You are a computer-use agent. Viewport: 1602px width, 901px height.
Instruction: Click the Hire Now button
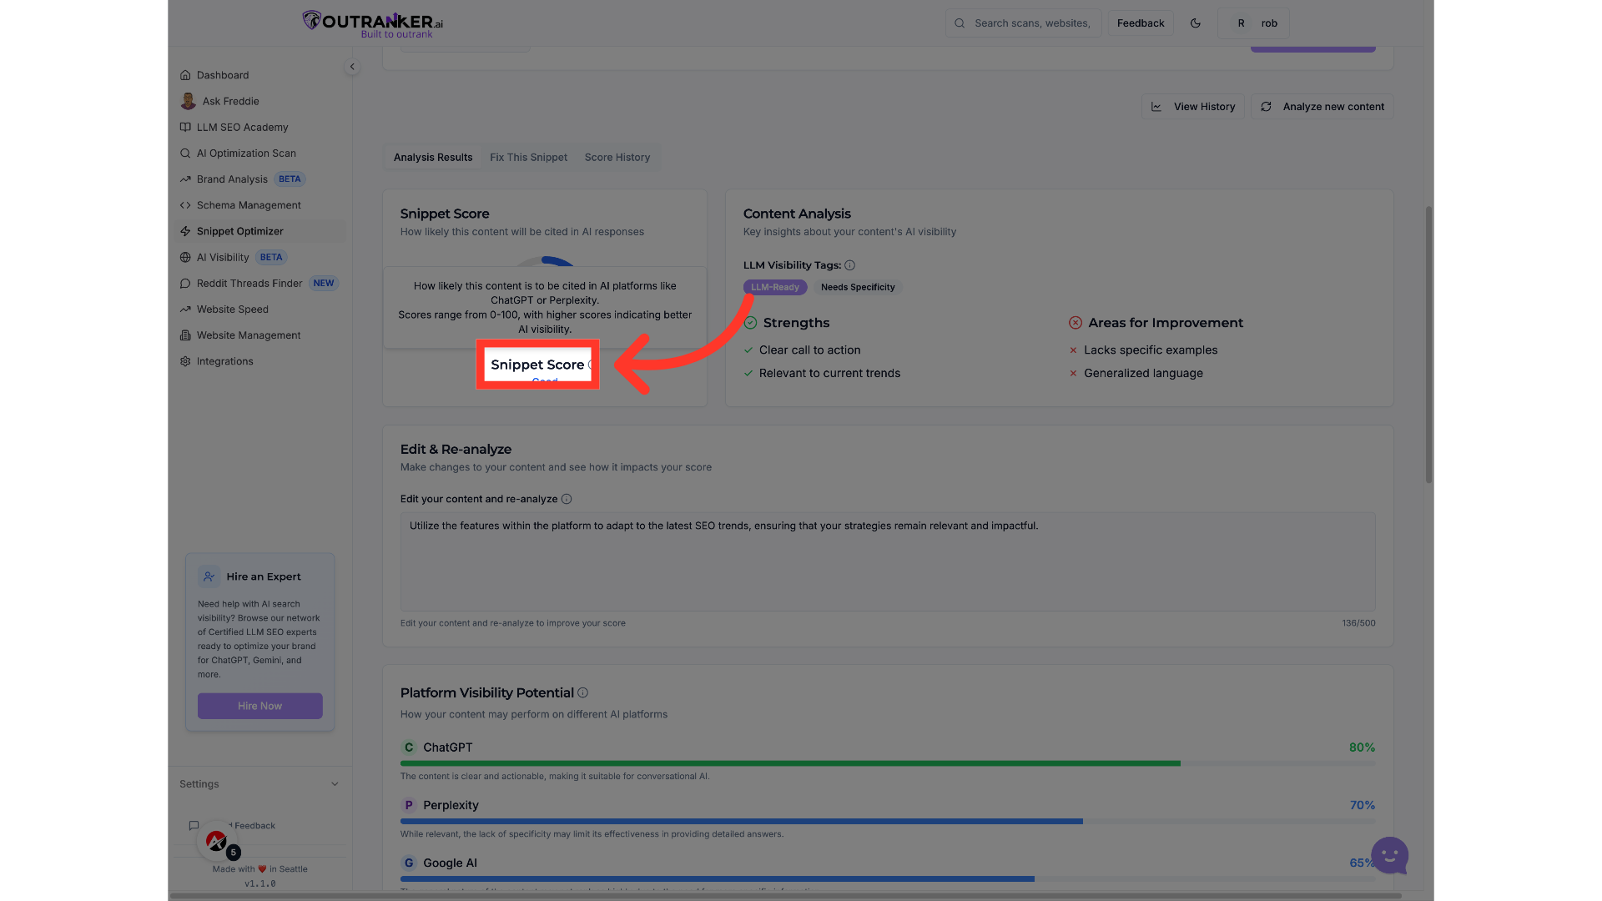pos(259,706)
